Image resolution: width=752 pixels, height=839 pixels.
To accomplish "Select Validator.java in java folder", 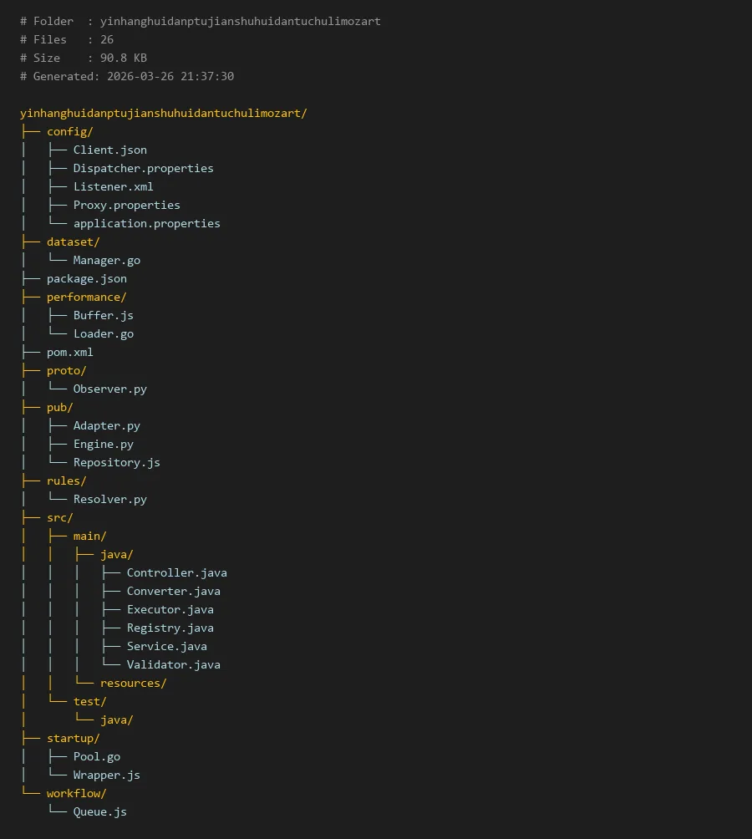I will 173,664.
